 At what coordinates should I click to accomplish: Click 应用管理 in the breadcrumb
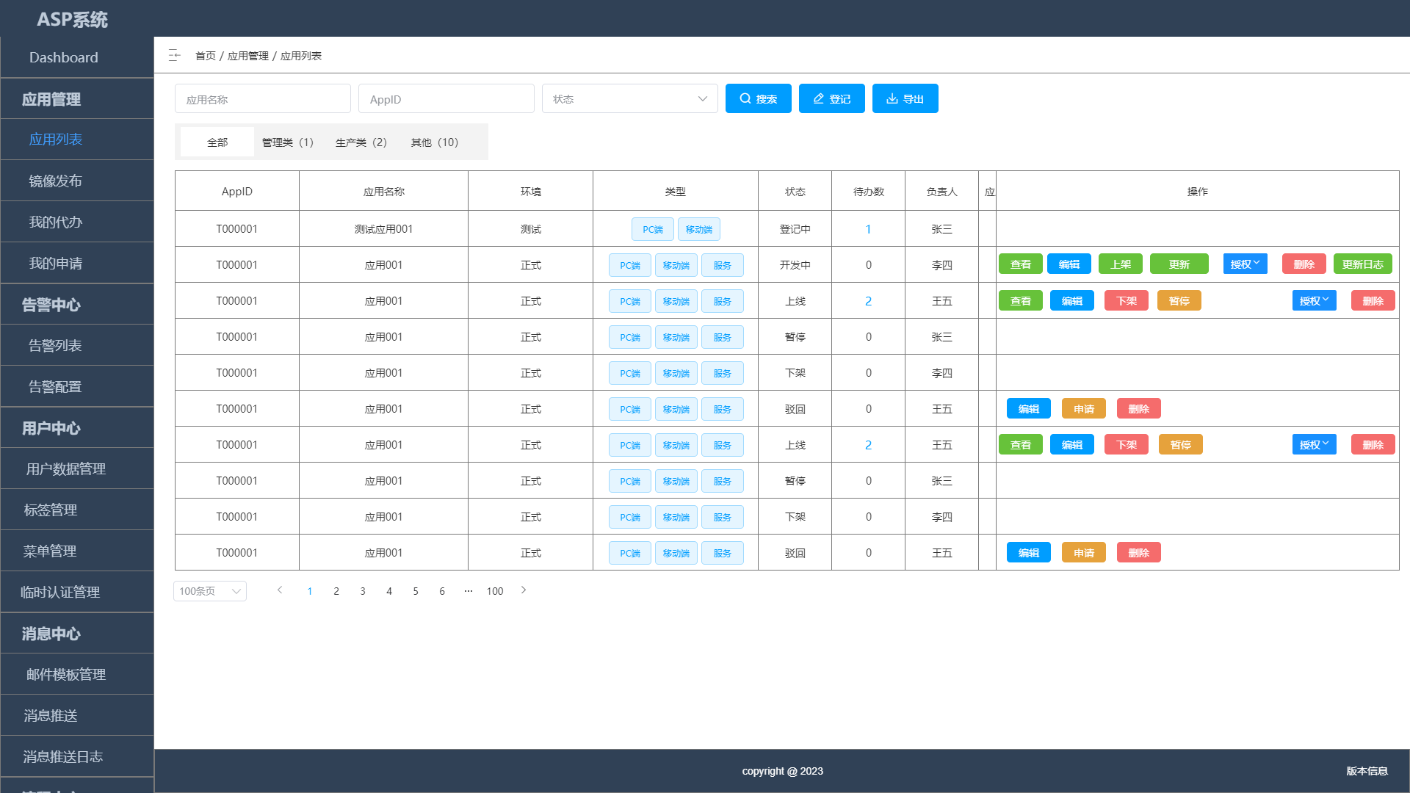pos(248,56)
